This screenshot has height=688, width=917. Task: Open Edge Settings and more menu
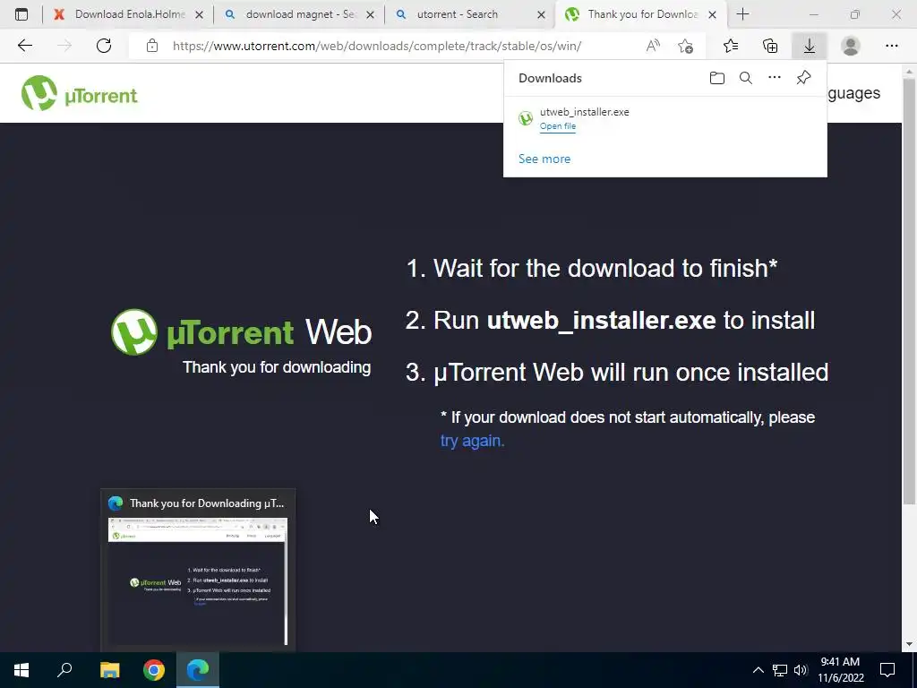[891, 46]
